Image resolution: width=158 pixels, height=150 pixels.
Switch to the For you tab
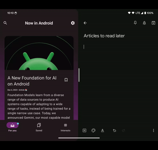(x=12, y=127)
